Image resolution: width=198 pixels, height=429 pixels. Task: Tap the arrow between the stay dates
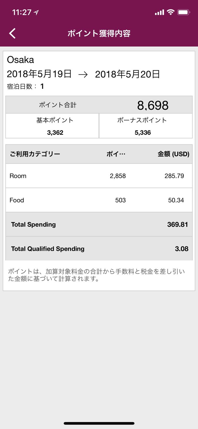83,74
